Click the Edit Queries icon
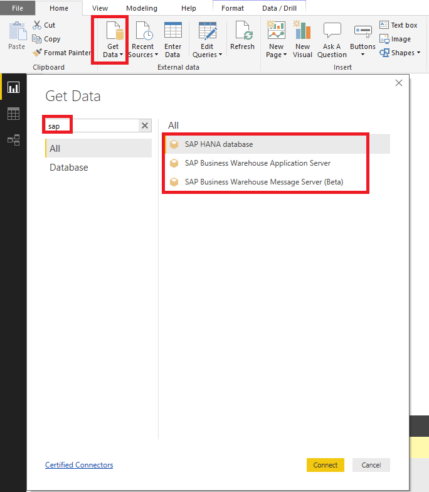The image size is (429, 492). point(207,31)
